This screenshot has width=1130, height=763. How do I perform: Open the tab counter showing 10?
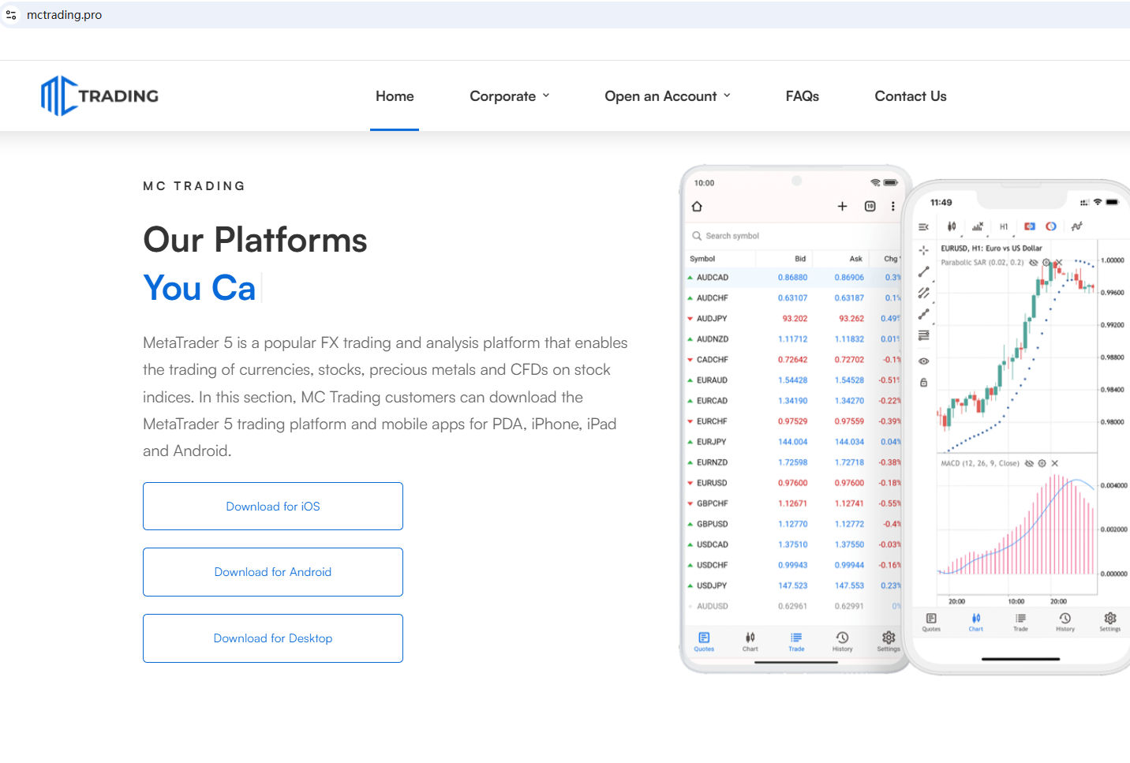(x=870, y=207)
